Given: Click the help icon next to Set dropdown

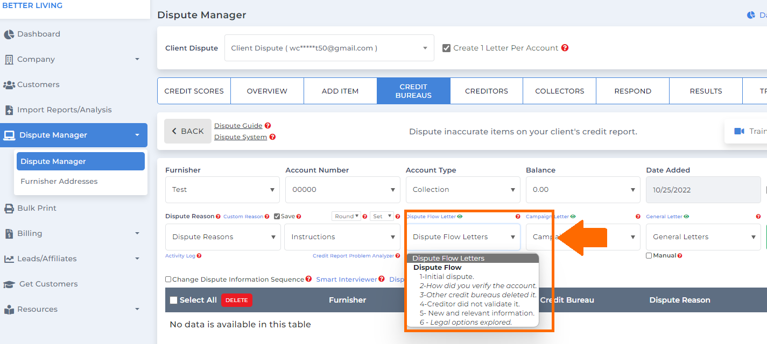Looking at the screenshot, I should (397, 217).
